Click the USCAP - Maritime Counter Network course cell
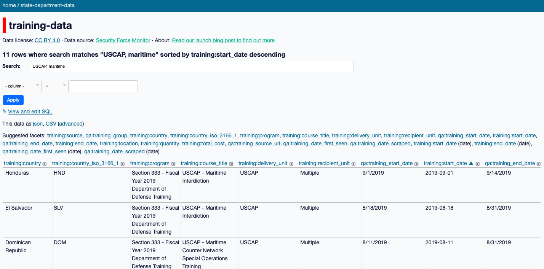 (209, 253)
